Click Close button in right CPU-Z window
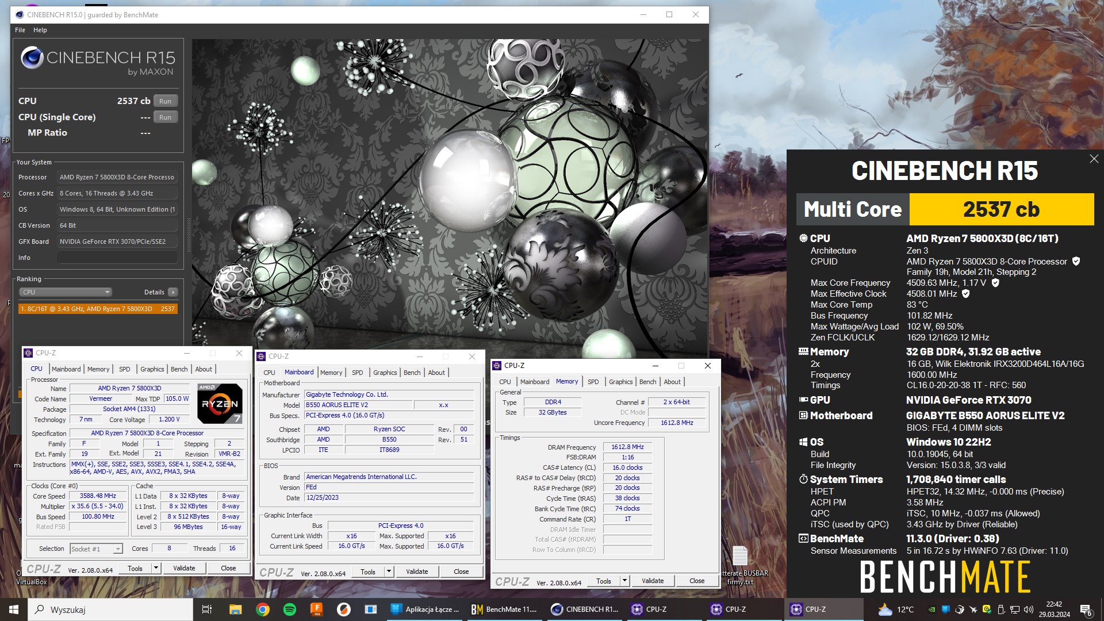 [x=697, y=581]
